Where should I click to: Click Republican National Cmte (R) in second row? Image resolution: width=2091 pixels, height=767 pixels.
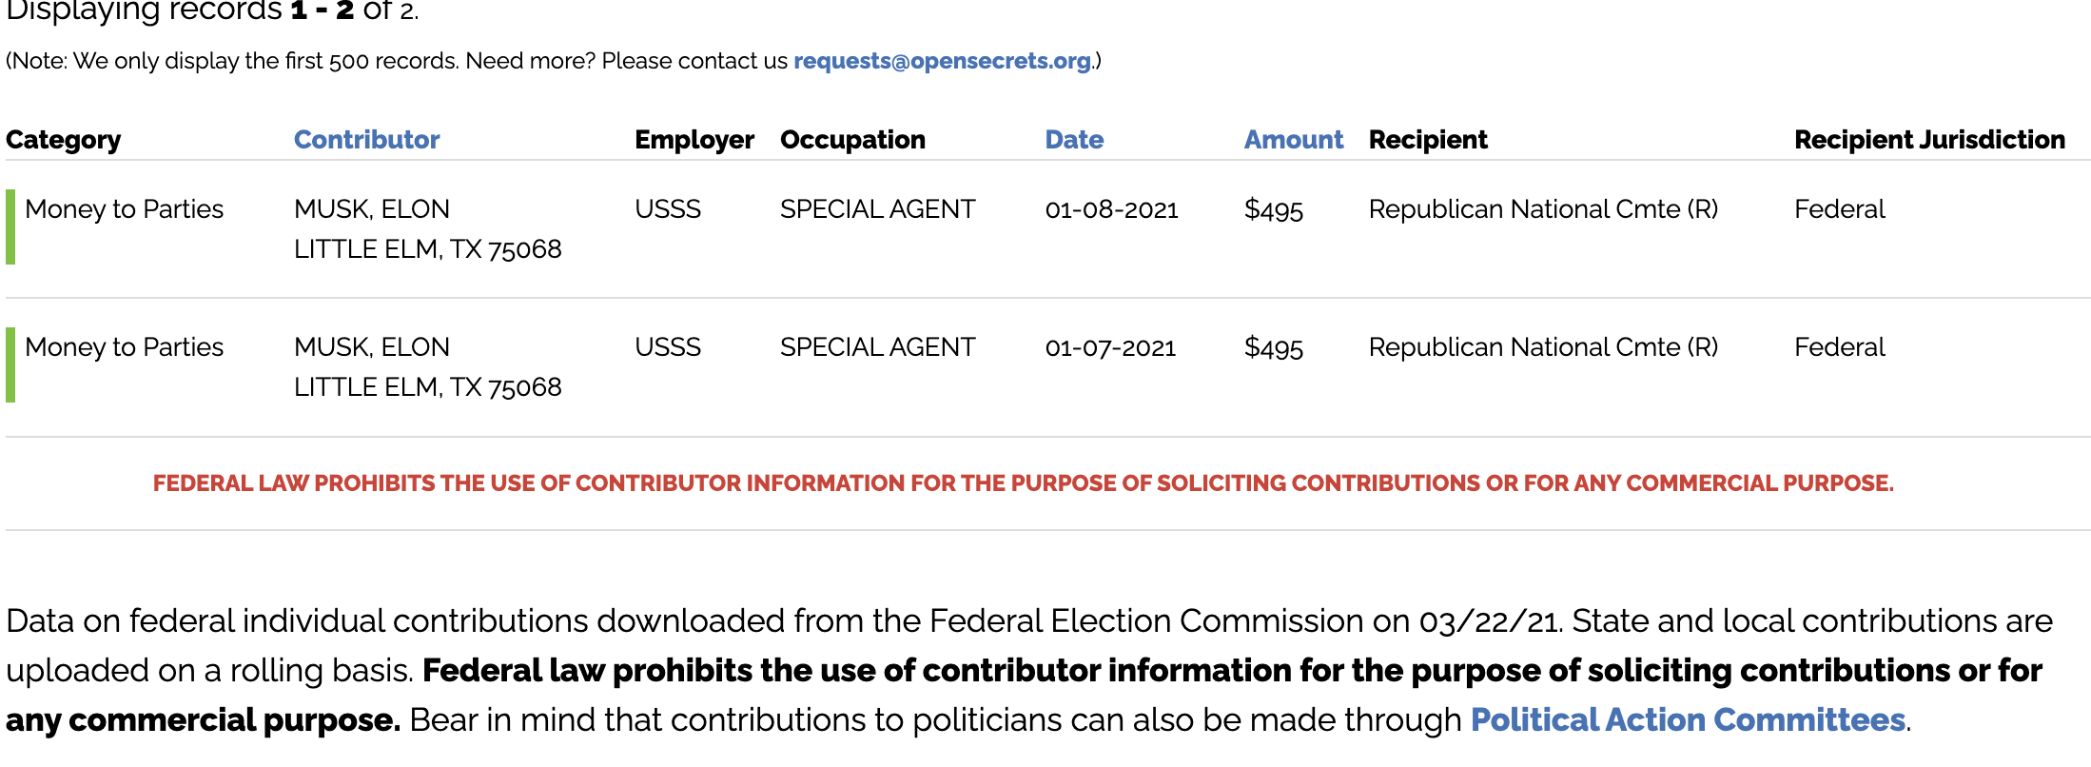pyautogui.click(x=1543, y=347)
